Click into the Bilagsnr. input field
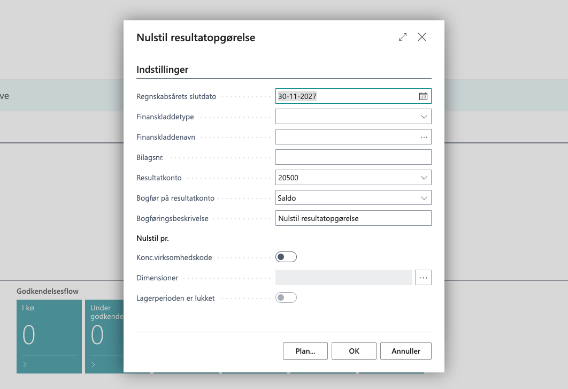The height and width of the screenshot is (389, 568). [x=353, y=157]
